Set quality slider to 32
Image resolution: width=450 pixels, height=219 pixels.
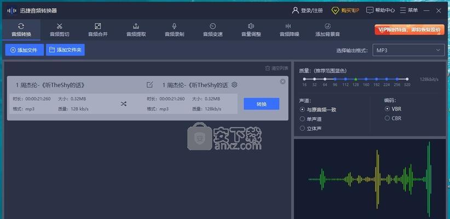coord(315,79)
